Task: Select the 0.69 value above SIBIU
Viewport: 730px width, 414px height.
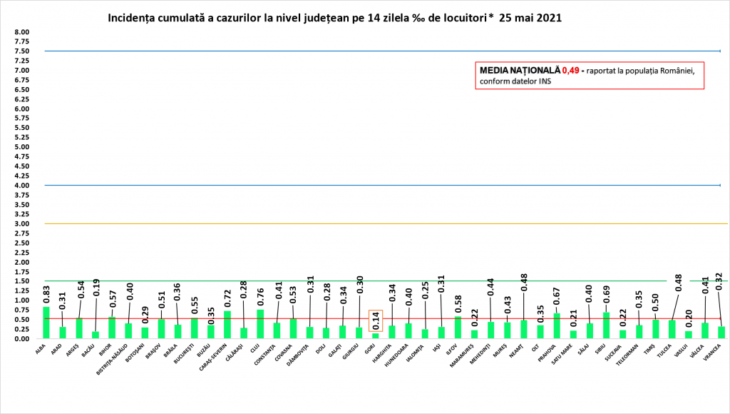Action: (x=606, y=296)
